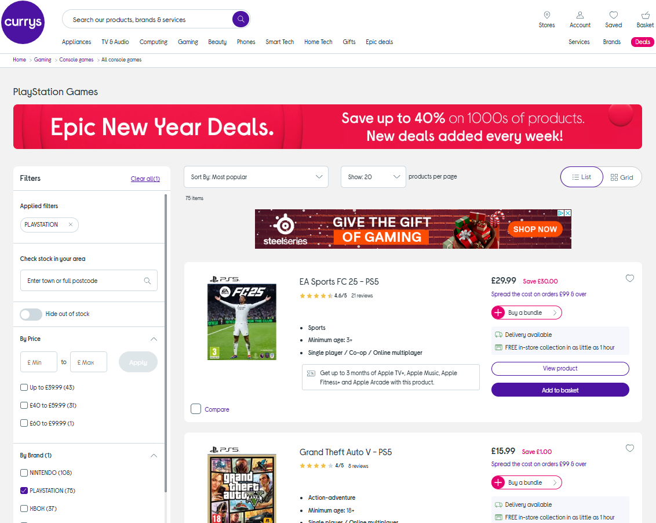Viewport: 656px width, 523px height.
Task: Open the Show products per page dropdown
Action: (x=373, y=177)
